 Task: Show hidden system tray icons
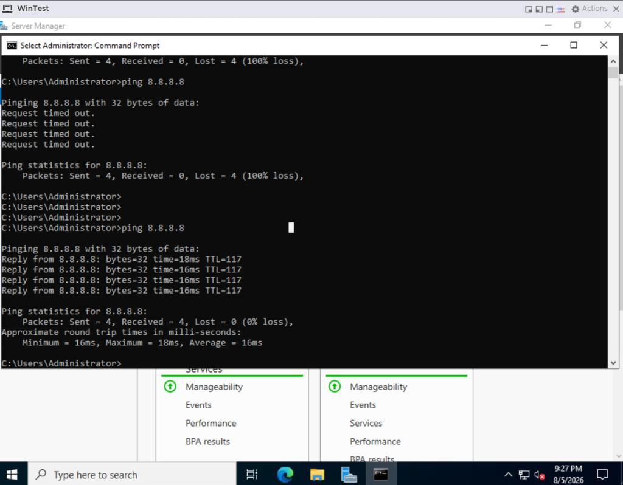(508, 475)
